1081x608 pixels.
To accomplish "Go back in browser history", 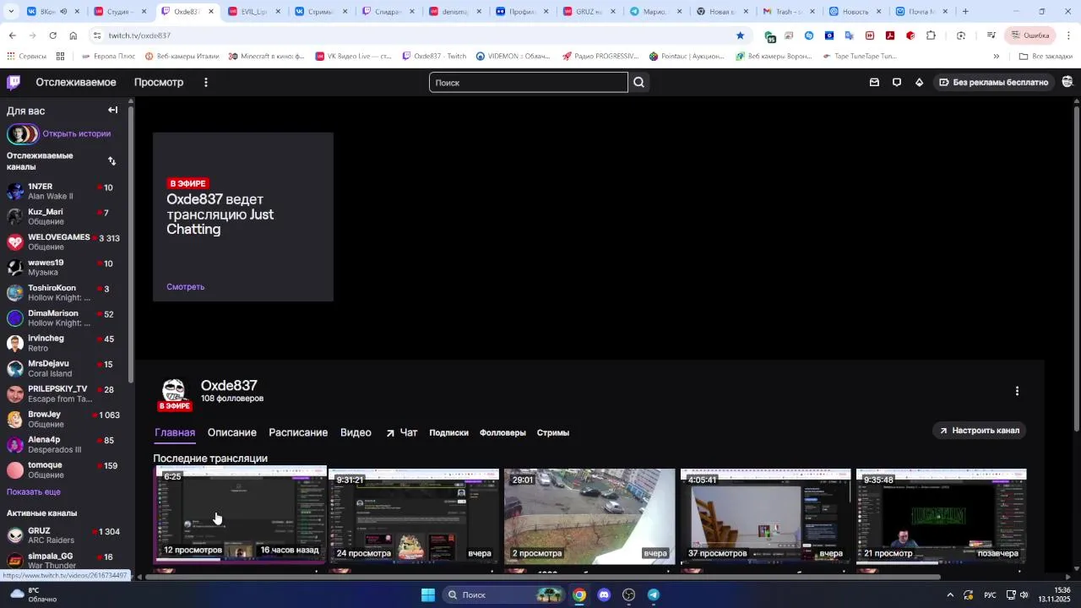I will pyautogui.click(x=13, y=35).
